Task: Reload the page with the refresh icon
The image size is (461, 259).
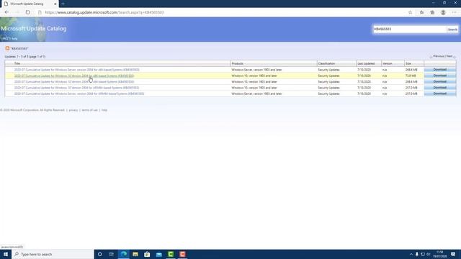Action: [27, 12]
